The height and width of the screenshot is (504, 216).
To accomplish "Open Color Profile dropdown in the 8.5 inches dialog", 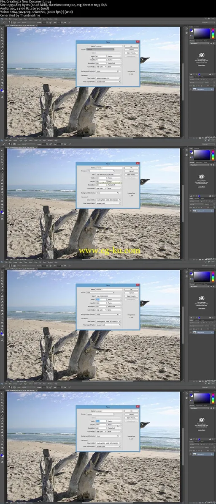I will click(108, 78).
